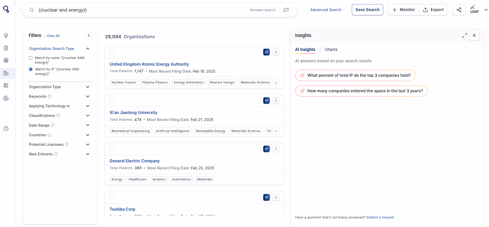Ask what percent top 3 companies hold
Screen dimensions: 489x227
355,75
